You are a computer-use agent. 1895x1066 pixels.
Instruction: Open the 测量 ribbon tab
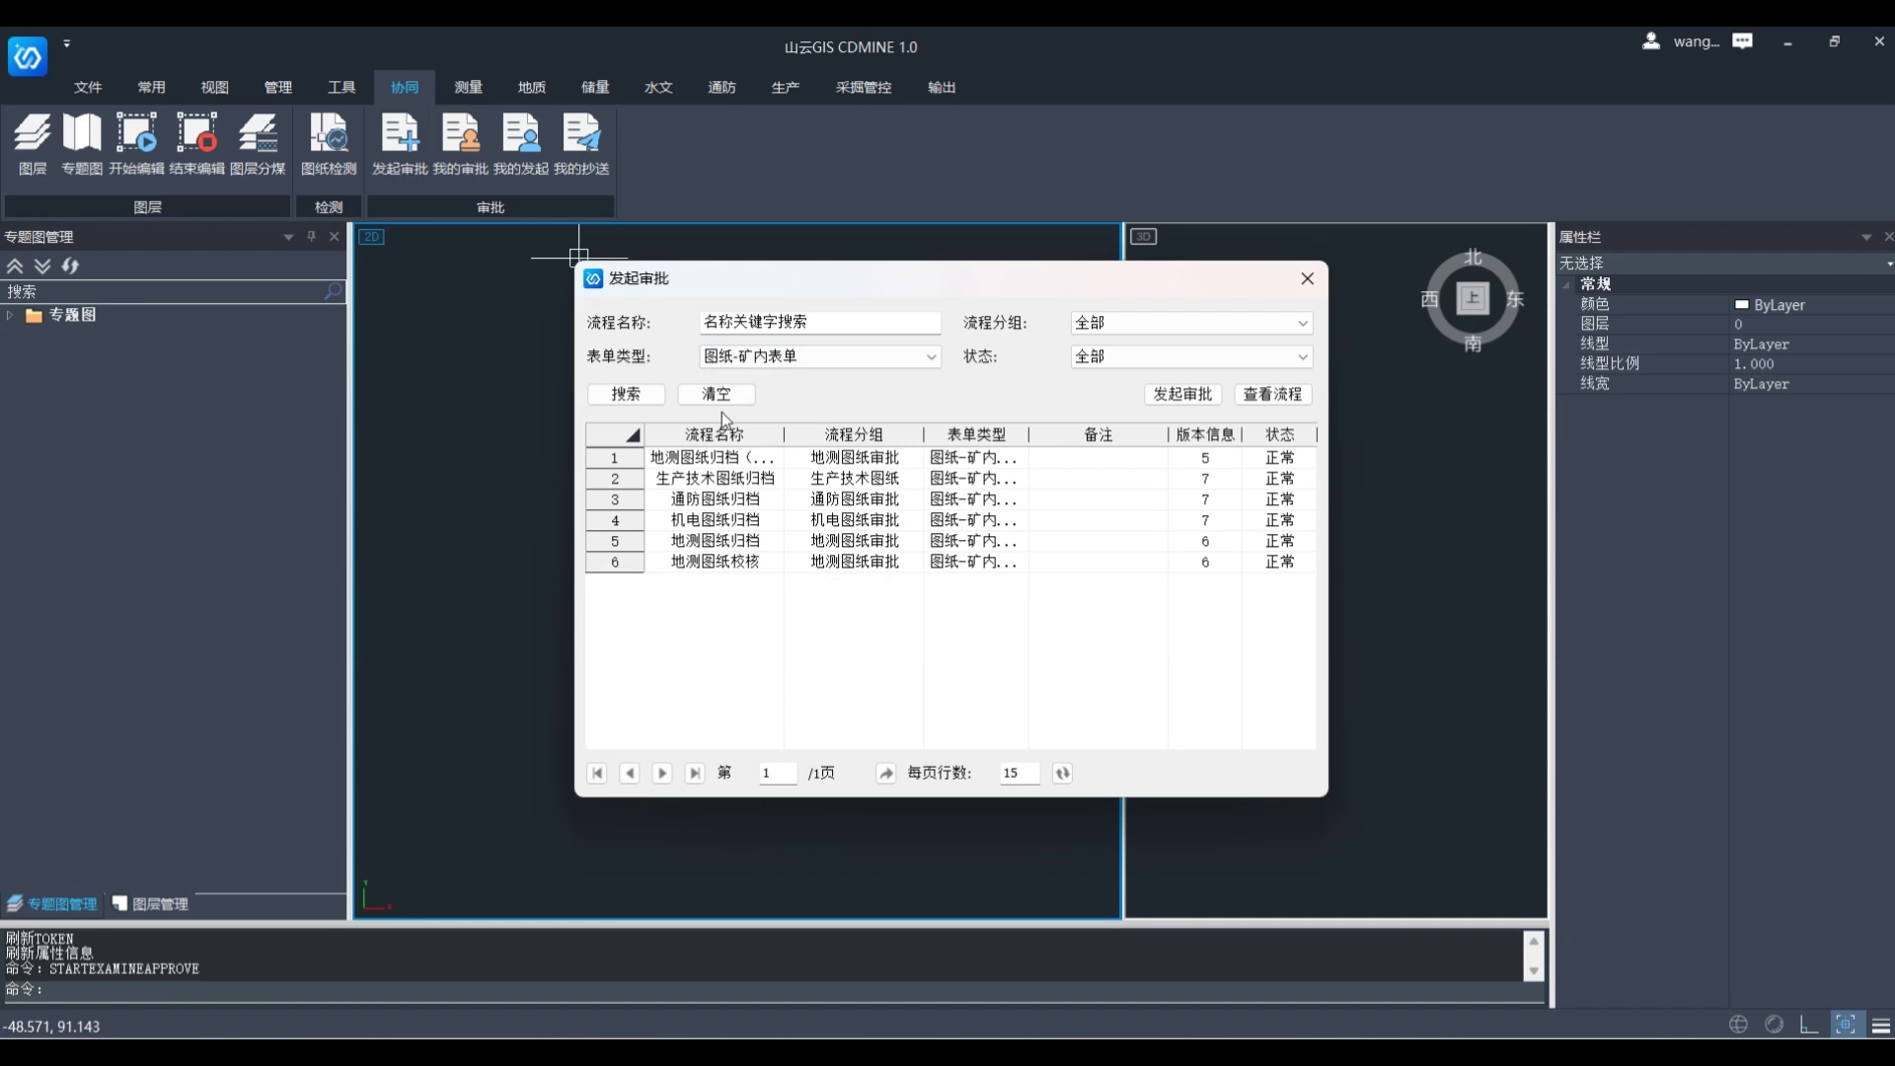[x=468, y=87]
